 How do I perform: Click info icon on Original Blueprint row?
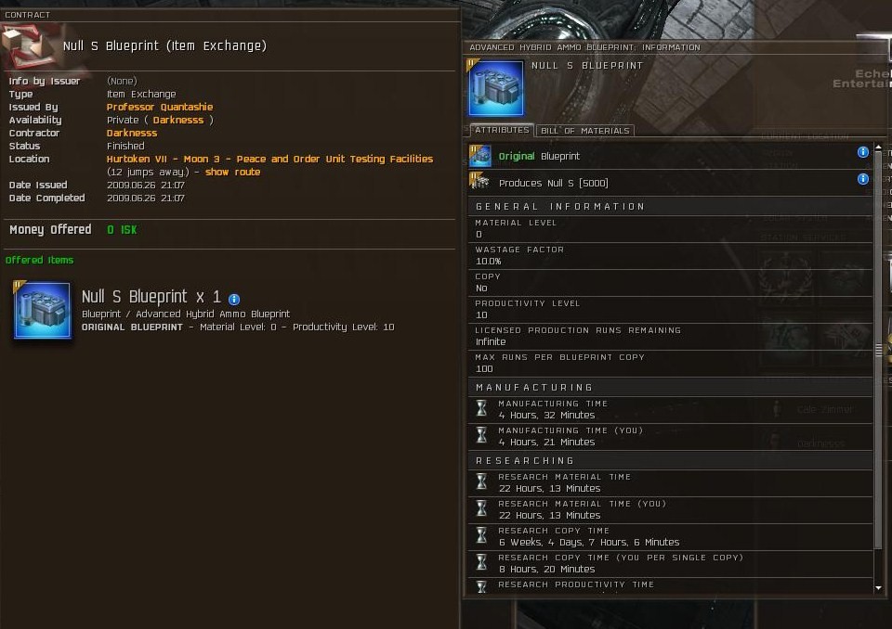click(863, 152)
